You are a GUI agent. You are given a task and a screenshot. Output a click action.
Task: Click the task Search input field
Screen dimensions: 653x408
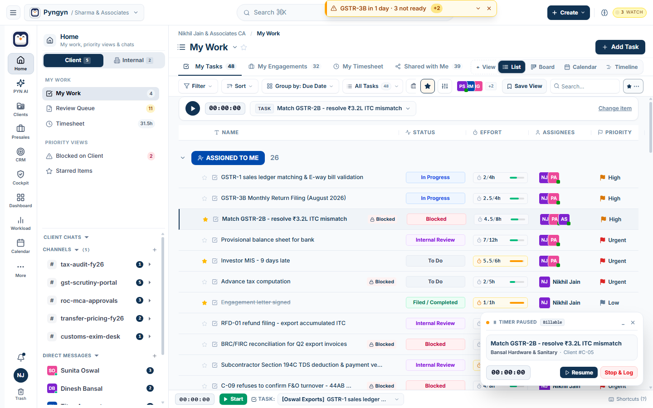click(x=585, y=86)
